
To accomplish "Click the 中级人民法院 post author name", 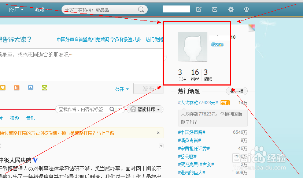I will 15,160.
